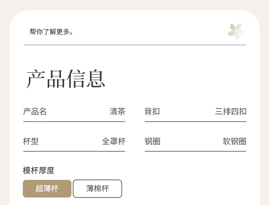Image resolution: width=269 pixels, height=205 pixels.
Task: Click the 软钢圈 value
Action: [x=235, y=141]
